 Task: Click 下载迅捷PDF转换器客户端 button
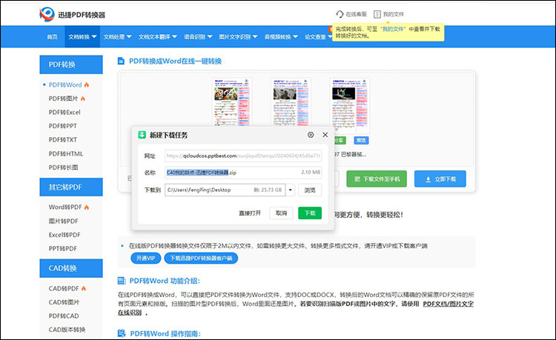(x=201, y=259)
